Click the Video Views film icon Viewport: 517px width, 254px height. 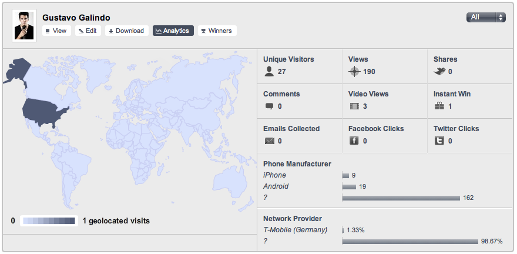[x=354, y=106]
